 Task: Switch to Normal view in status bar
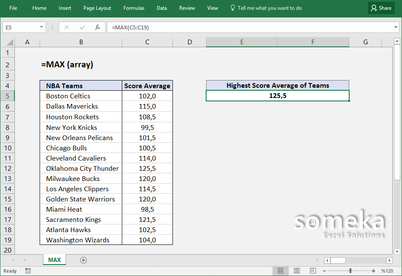coord(281,270)
